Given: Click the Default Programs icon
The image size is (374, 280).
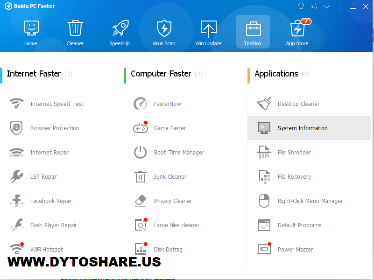Looking at the screenshot, I should click(x=264, y=225).
